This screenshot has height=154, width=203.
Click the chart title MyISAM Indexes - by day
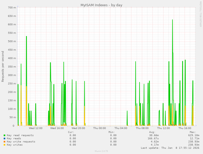pos(101,5)
